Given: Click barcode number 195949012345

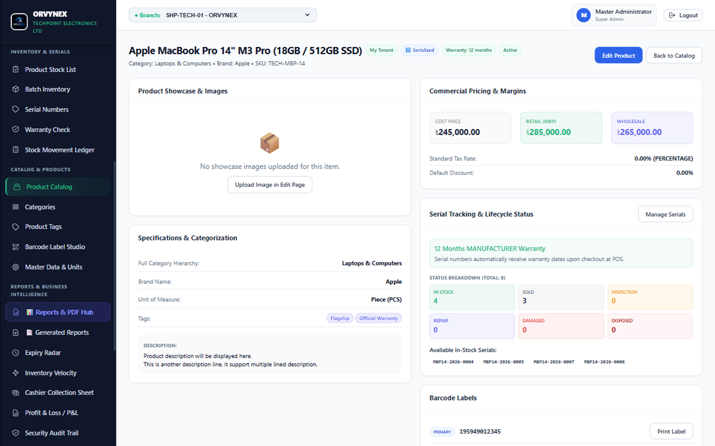Looking at the screenshot, I should click(x=480, y=431).
